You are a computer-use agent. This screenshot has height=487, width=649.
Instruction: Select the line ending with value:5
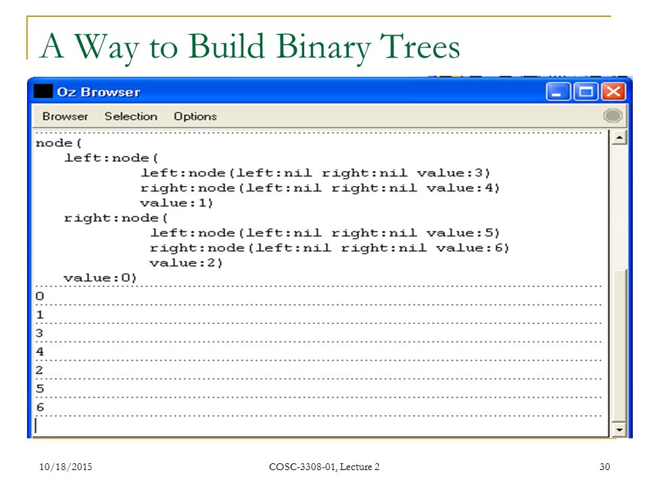click(x=325, y=233)
